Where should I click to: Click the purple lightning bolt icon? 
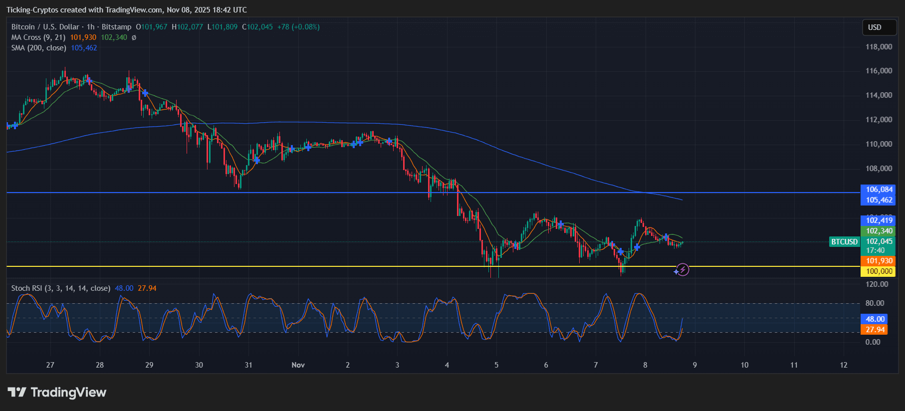(683, 270)
